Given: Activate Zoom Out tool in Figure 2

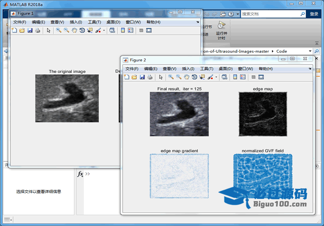Looking at the screenshot, I should pyautogui.click(x=179, y=77).
